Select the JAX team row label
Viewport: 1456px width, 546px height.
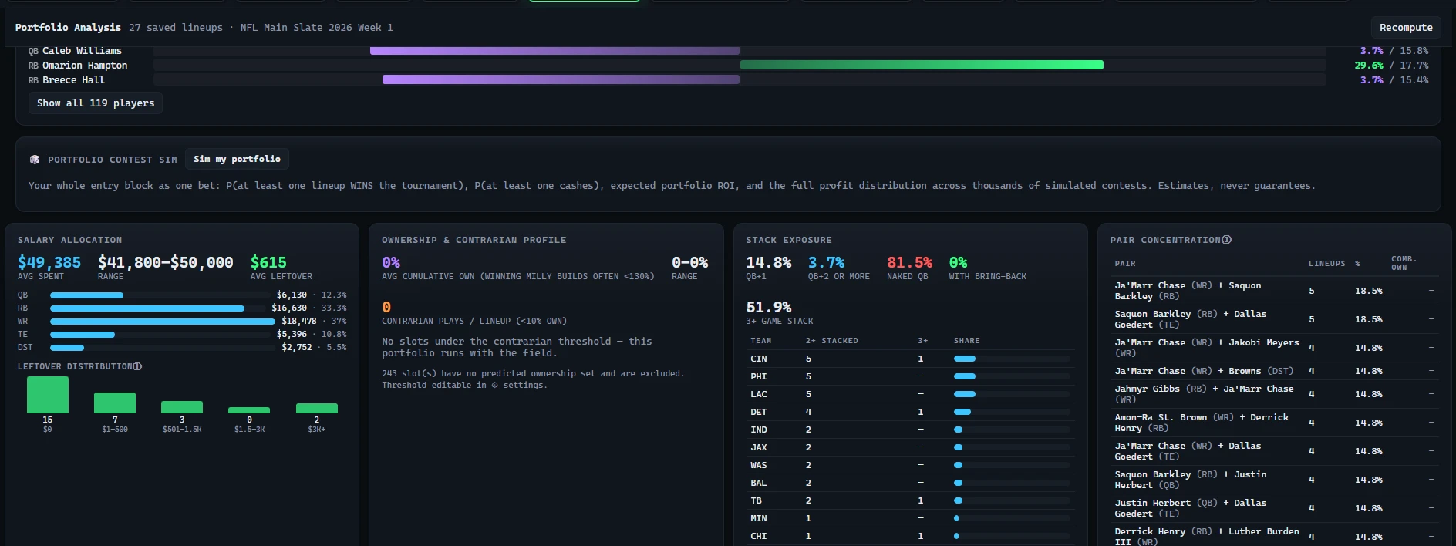[x=759, y=447]
